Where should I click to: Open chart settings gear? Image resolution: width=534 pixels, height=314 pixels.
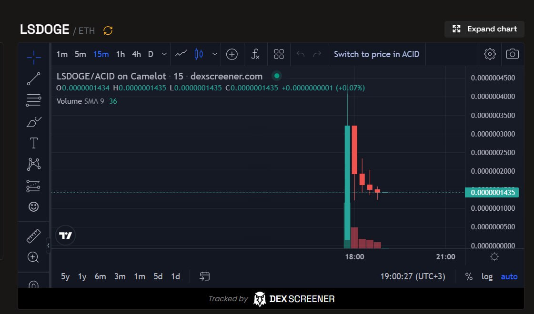tap(490, 54)
